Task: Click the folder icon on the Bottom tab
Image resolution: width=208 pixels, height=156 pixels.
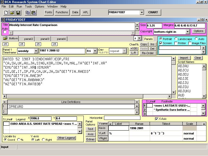Action: (x=5, y=38)
